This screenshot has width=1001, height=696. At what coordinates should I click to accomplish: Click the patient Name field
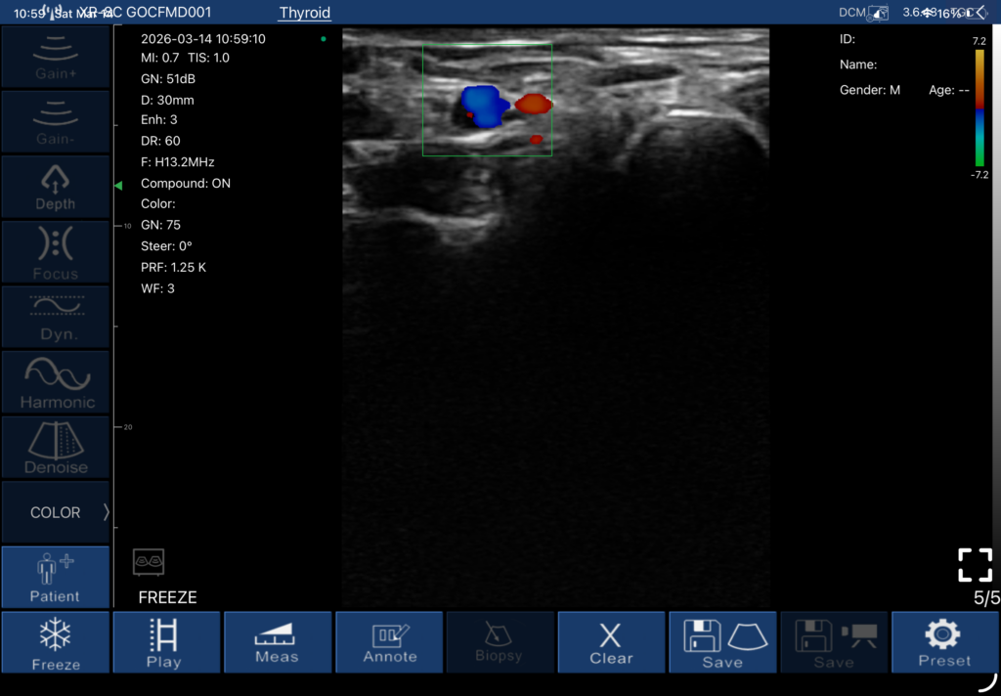pos(858,65)
